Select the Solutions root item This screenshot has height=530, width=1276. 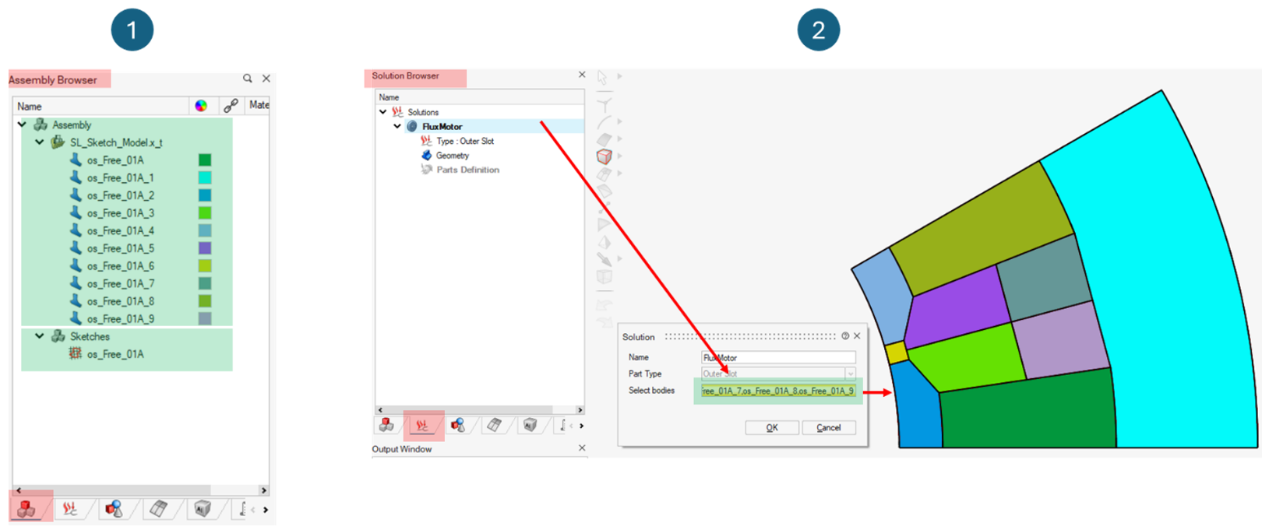pos(423,112)
